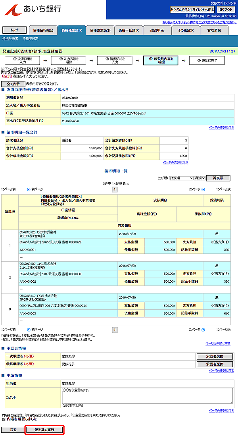Click ページの先頭に戻る above 申請情報 heading
This screenshot has width=238, height=436.
click(x=221, y=370)
